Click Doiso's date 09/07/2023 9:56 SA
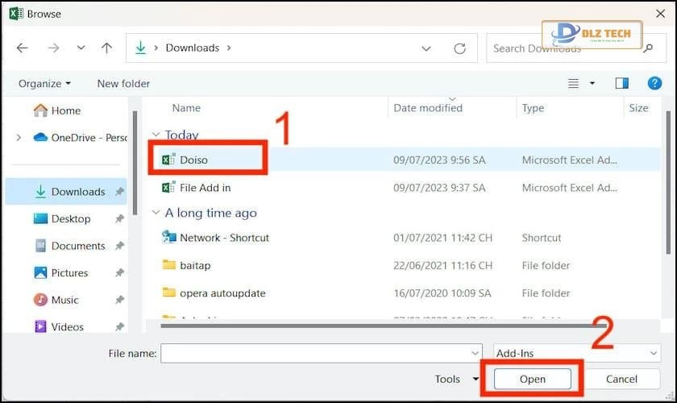The height and width of the screenshot is (403, 677). [x=439, y=160]
